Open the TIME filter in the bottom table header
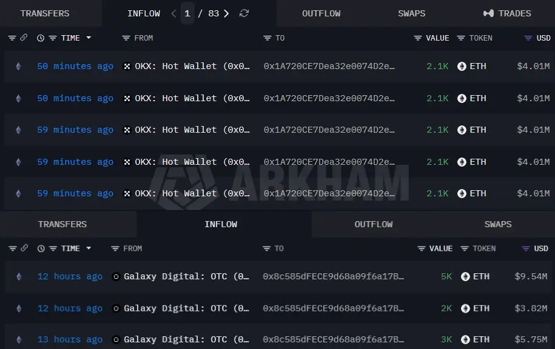 point(53,248)
